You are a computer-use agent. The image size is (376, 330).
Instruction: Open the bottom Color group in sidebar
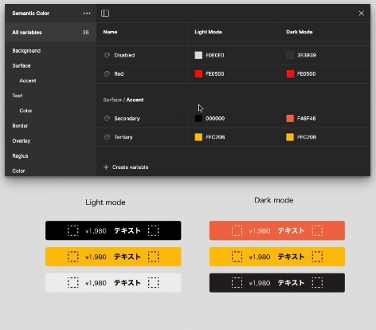18,171
